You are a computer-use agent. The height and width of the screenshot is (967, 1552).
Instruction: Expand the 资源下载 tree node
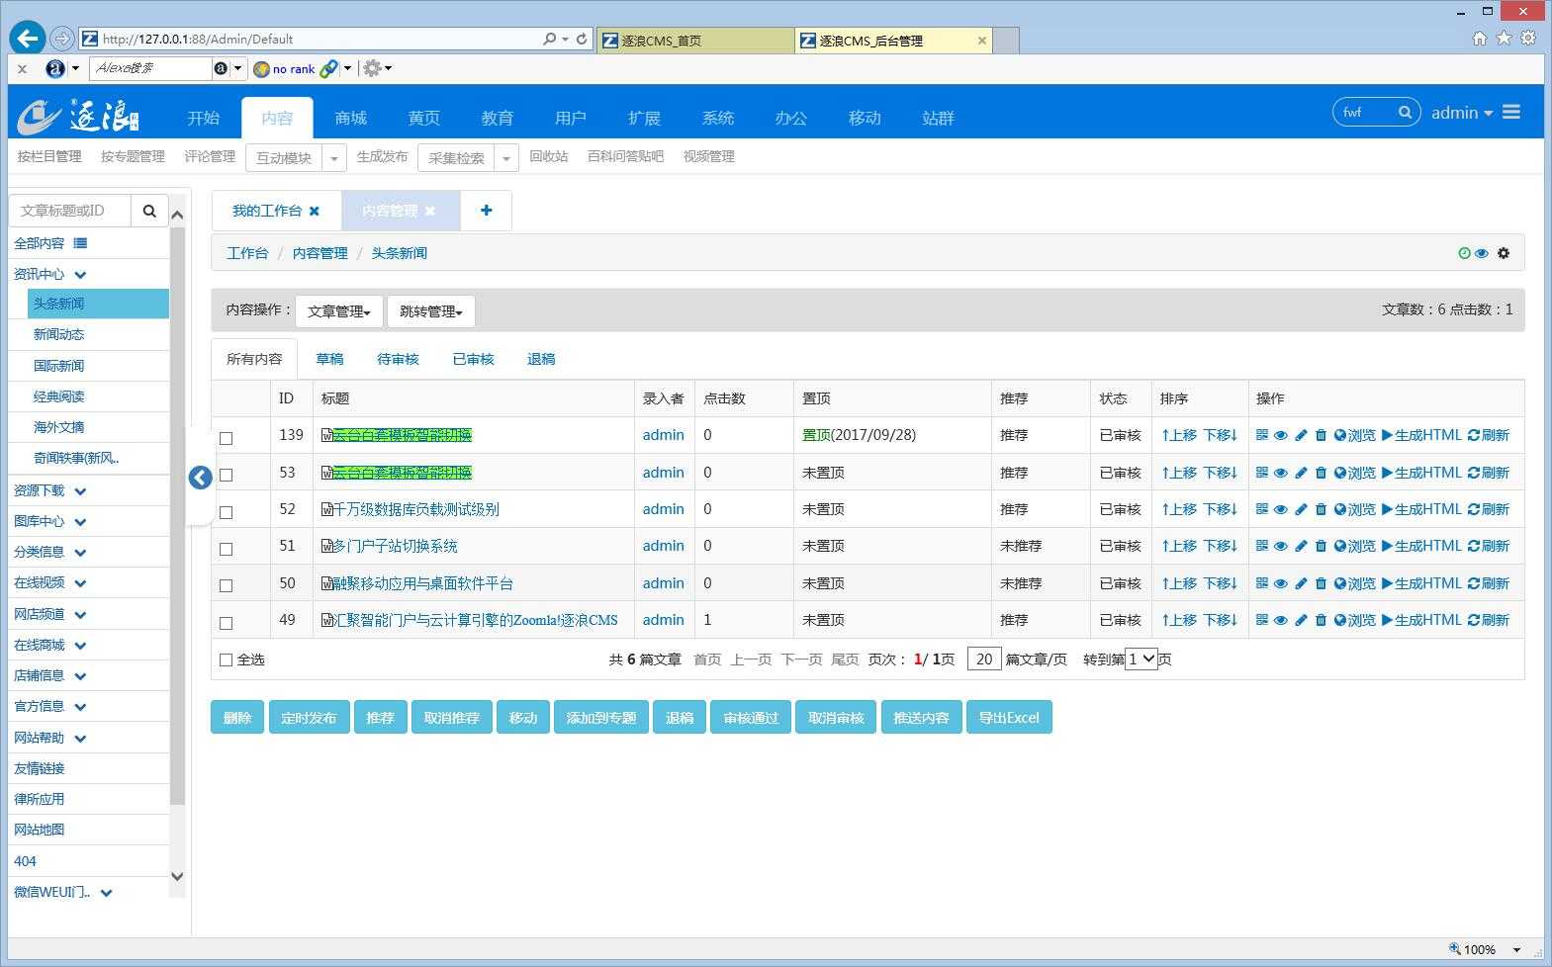pyautogui.click(x=80, y=490)
